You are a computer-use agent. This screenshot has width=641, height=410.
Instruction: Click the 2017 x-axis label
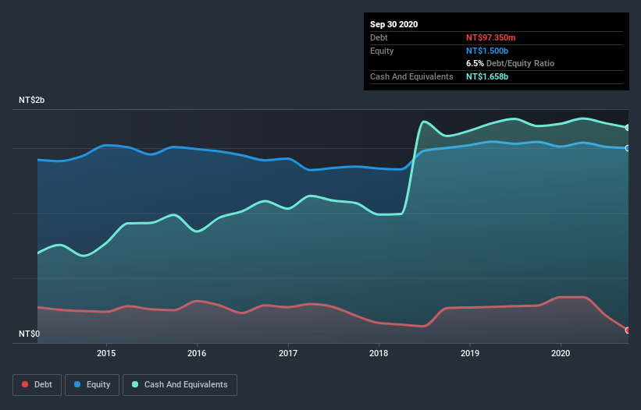288,353
